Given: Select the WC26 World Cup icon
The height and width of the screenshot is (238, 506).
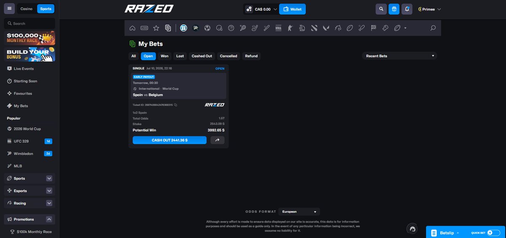Looking at the screenshot, I should click(183, 28).
